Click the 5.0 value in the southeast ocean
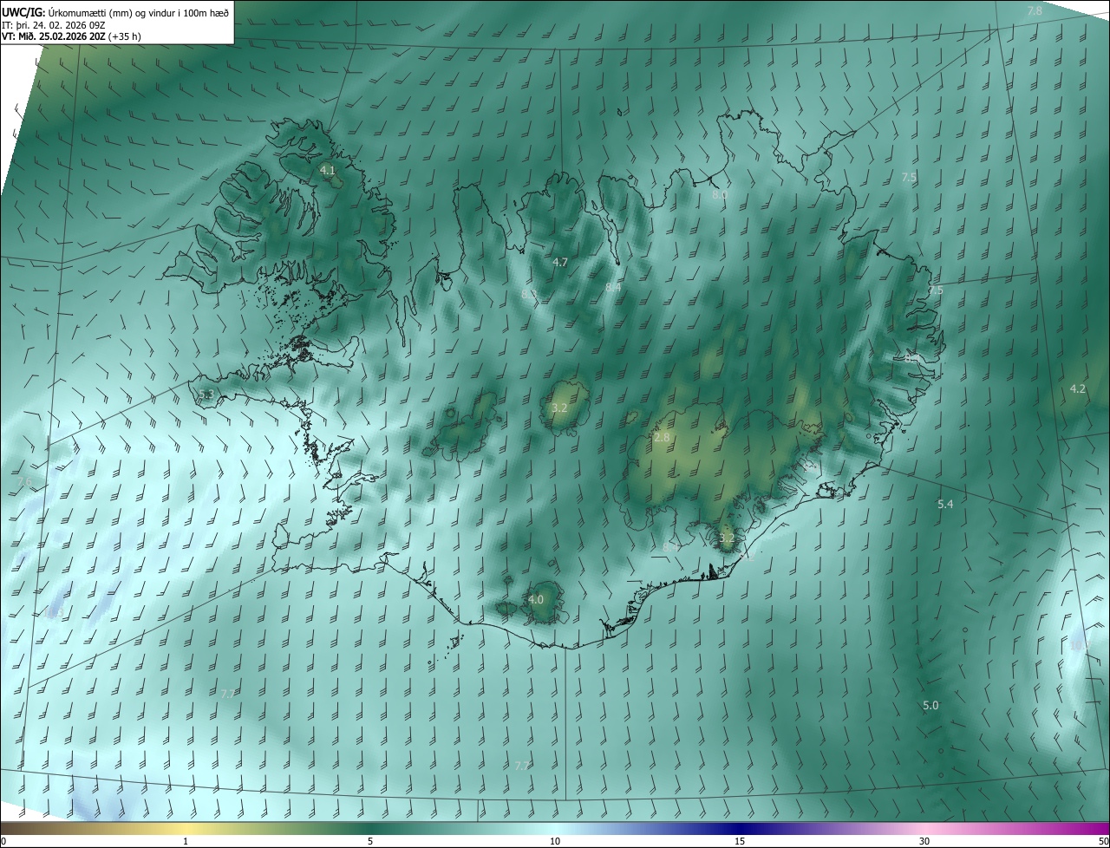1110x848 pixels. pos(930,706)
